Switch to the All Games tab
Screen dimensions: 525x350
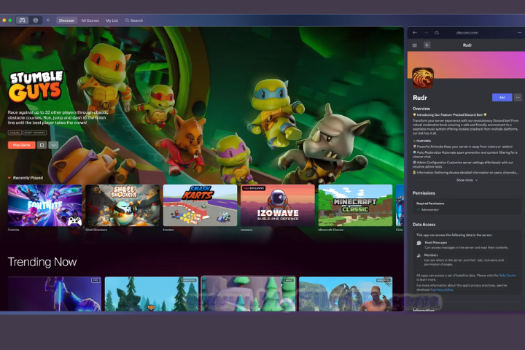pos(90,20)
